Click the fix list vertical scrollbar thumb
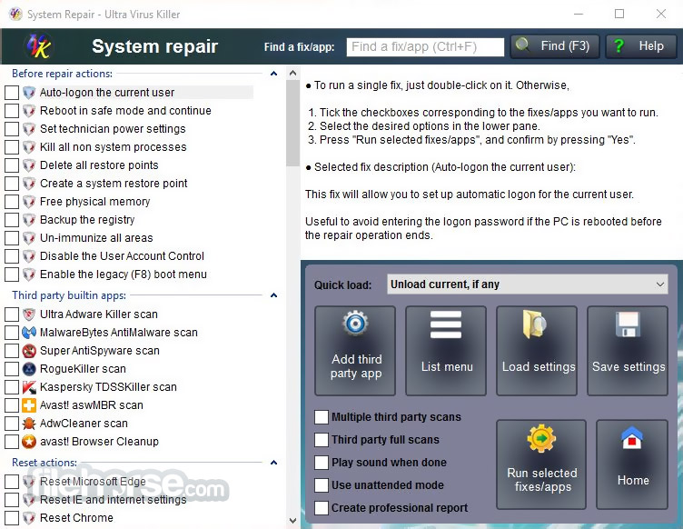Viewport: 683px width, 529px height. click(x=292, y=123)
